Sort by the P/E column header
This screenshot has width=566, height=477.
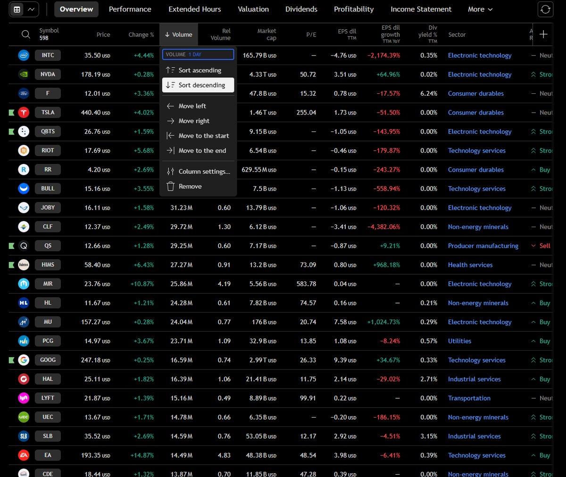[311, 34]
